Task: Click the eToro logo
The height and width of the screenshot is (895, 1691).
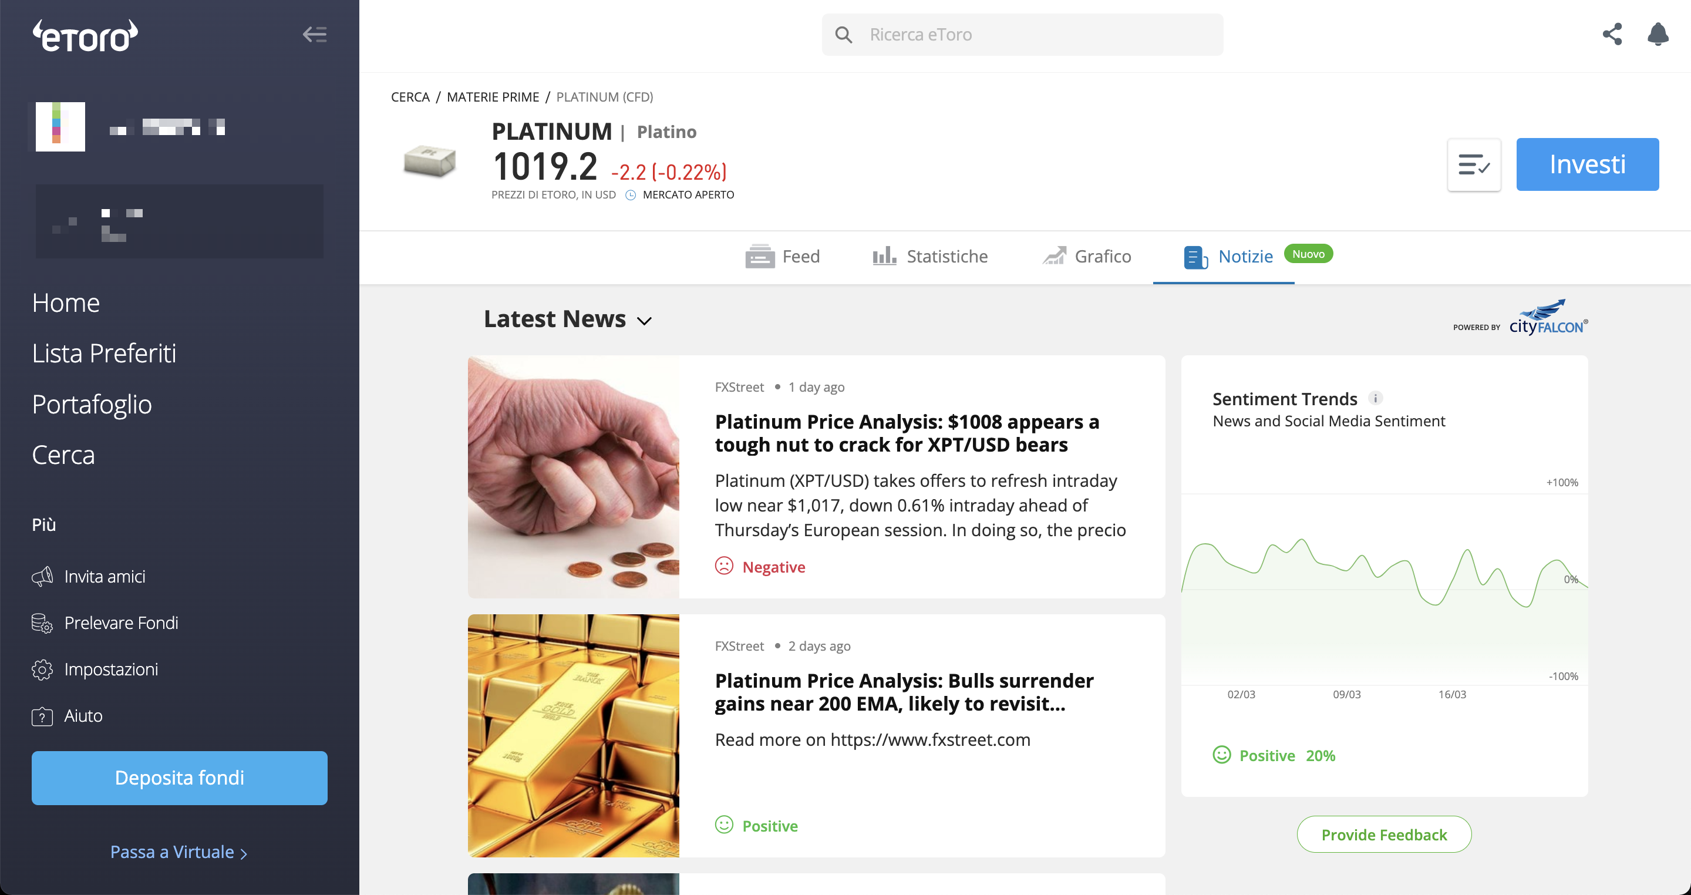Action: tap(85, 35)
